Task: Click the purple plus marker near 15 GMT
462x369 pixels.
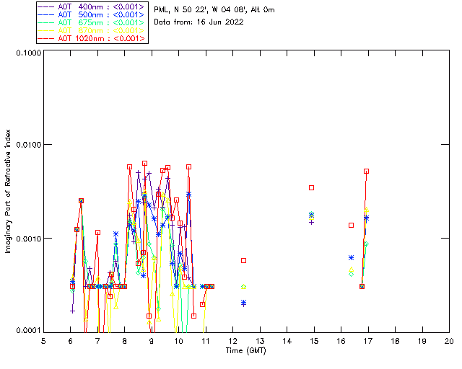Action: click(x=312, y=222)
